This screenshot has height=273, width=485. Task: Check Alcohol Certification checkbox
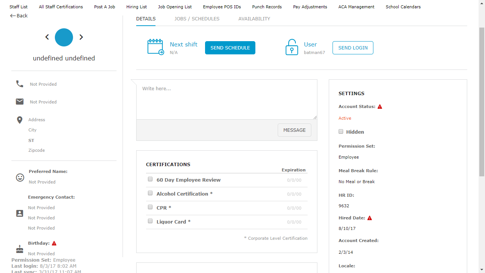(150, 193)
